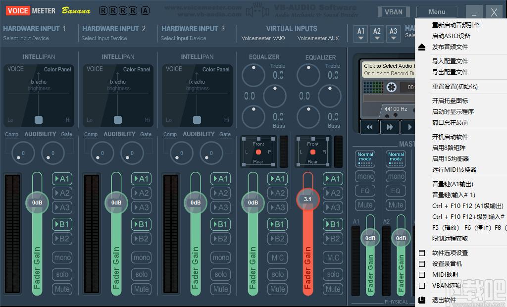
Task: Click Hardware Input 1 Intellipan handle
Action: [39, 120]
